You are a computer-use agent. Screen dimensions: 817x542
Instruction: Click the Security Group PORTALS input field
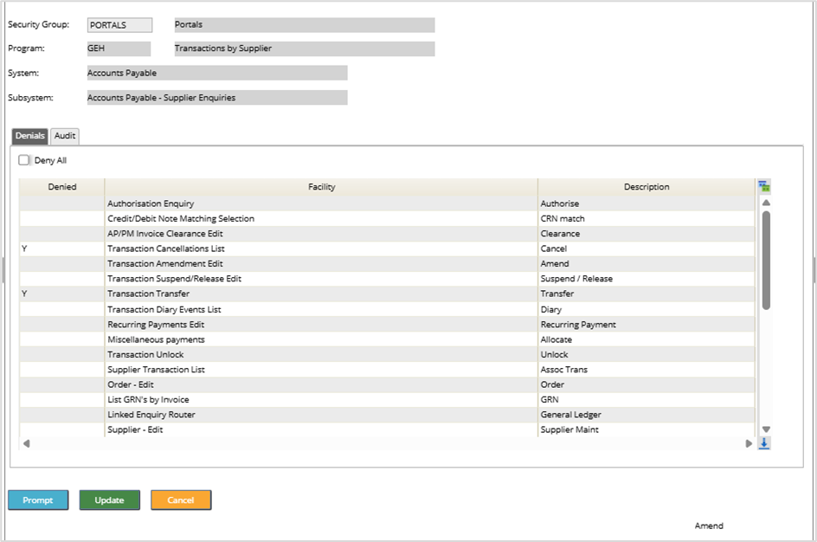[119, 25]
